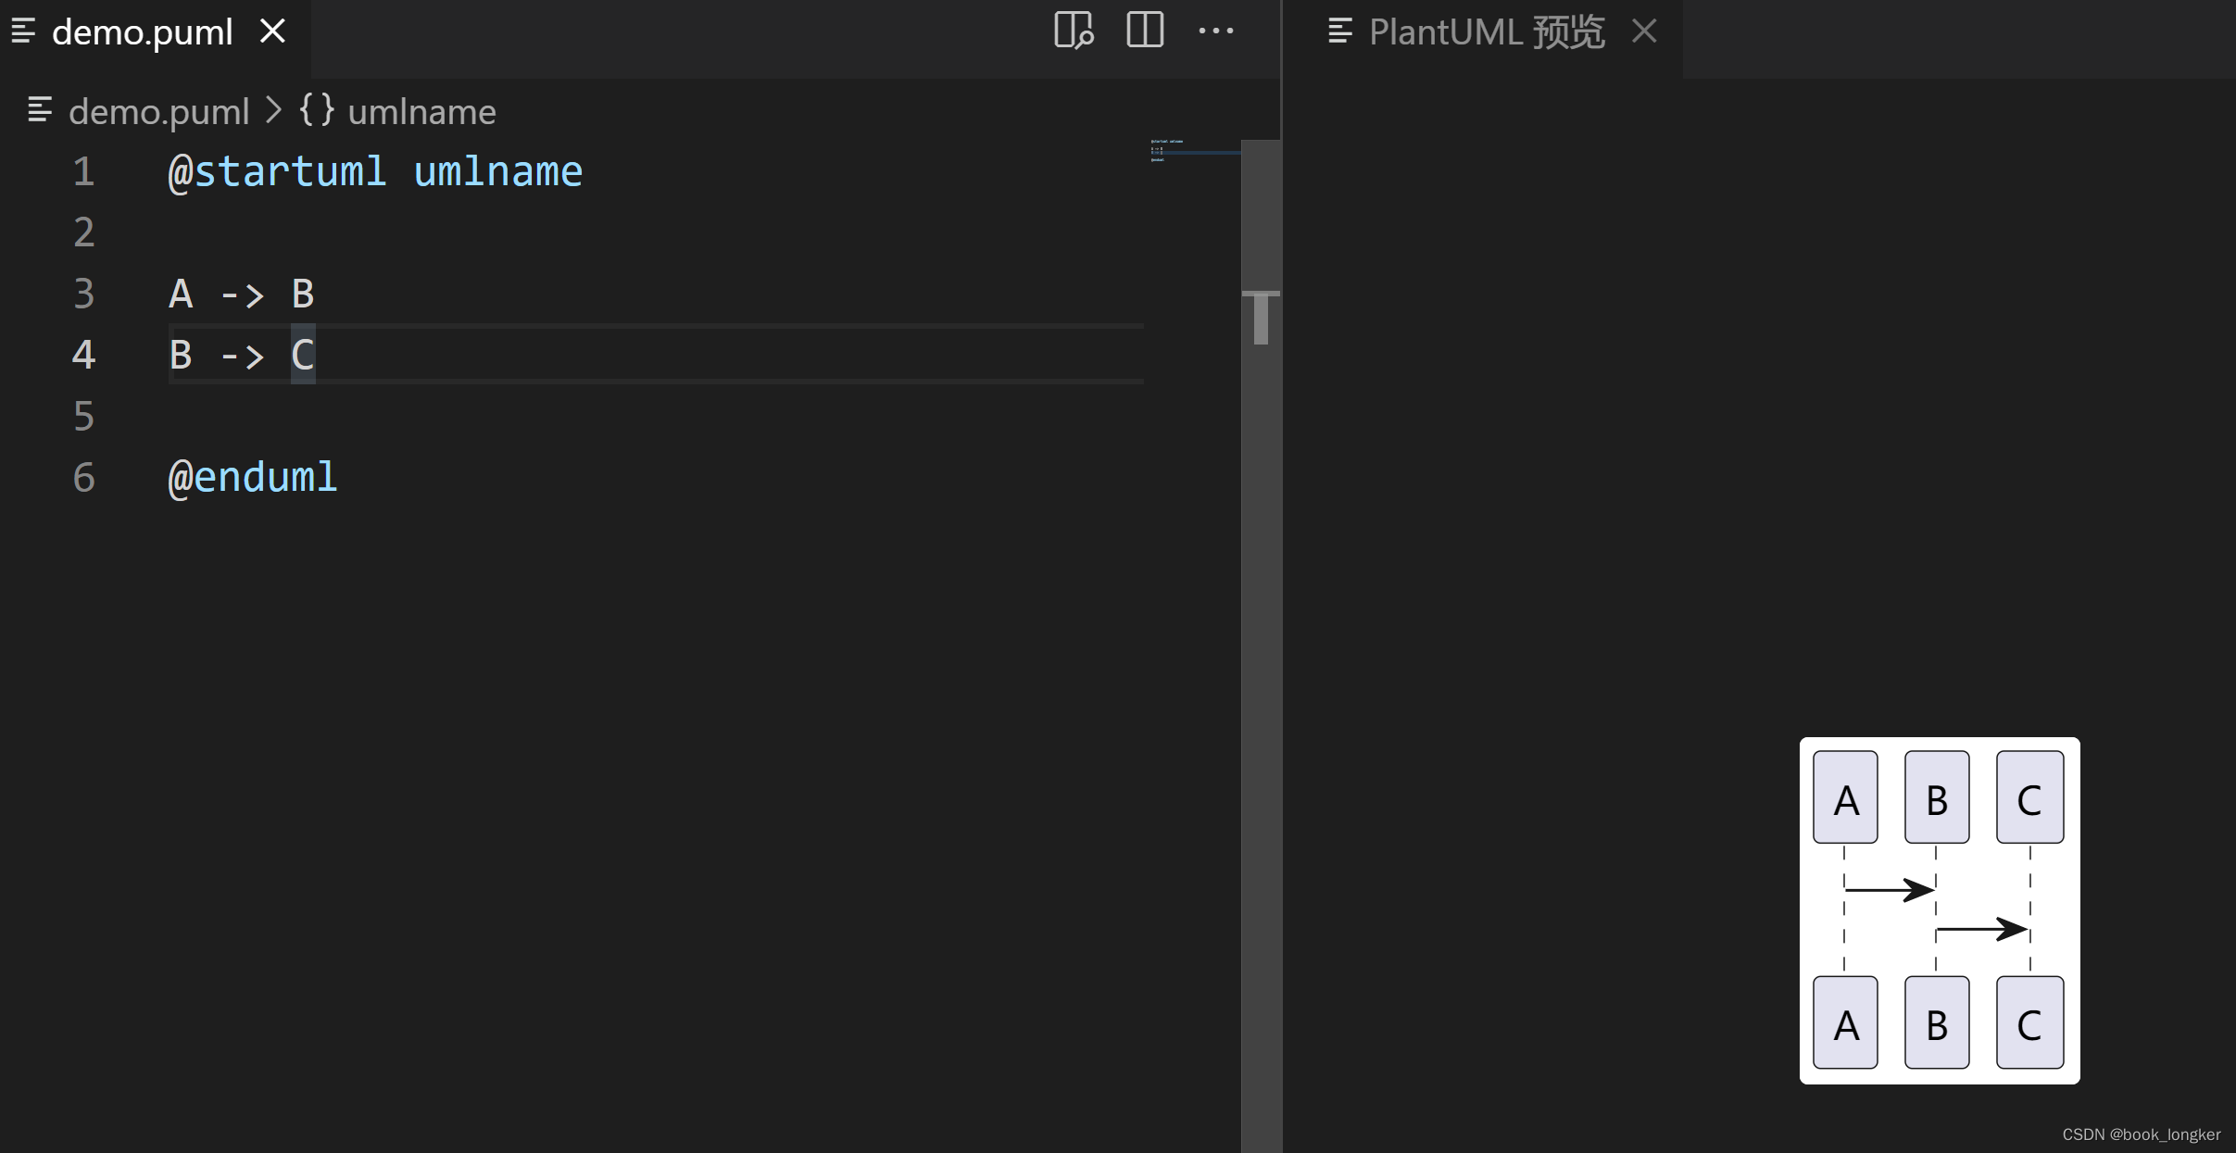2236x1153 pixels.
Task: Open PlantUML preview to the side icon
Action: pyautogui.click(x=1074, y=31)
